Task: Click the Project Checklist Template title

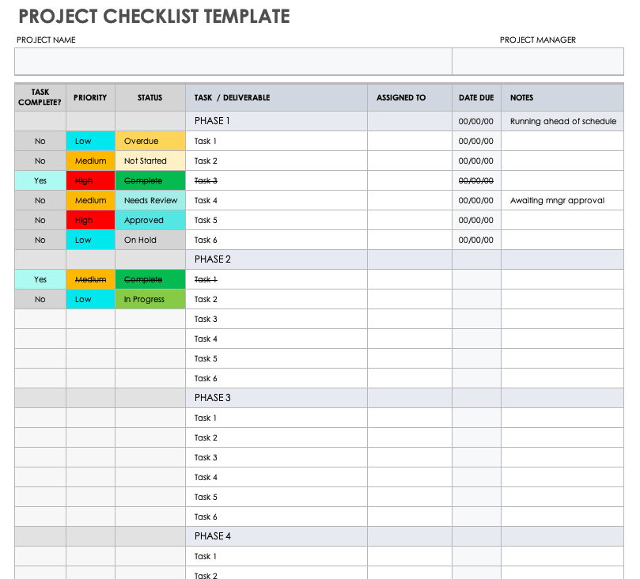Action: pyautogui.click(x=153, y=17)
